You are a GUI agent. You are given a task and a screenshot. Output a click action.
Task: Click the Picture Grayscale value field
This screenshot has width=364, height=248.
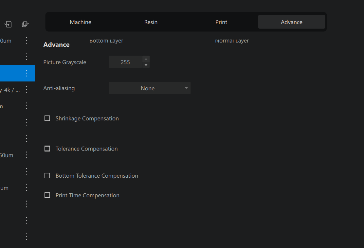[125, 62]
